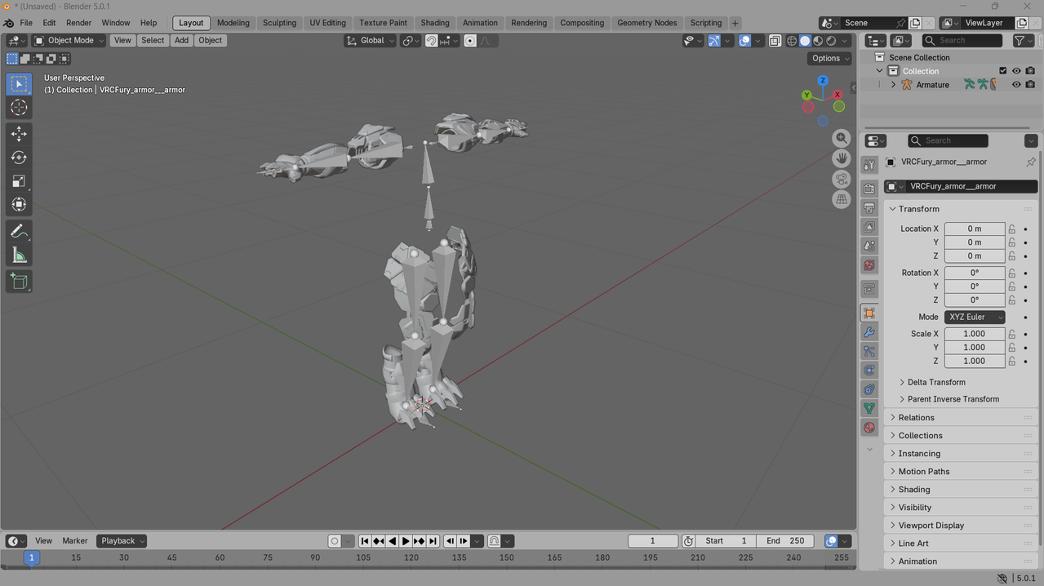Uncheck the Collection exclude checkbox

1003,71
